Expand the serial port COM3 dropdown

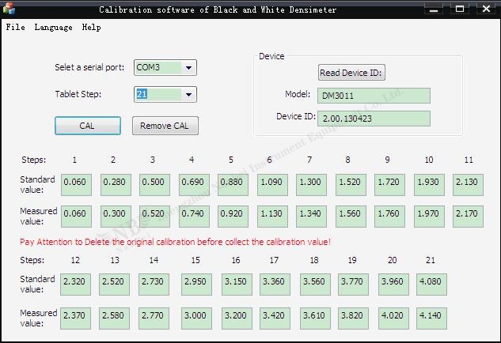188,68
